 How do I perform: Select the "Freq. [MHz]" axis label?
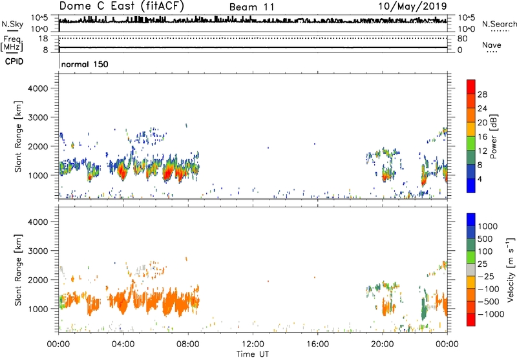pyautogui.click(x=12, y=43)
